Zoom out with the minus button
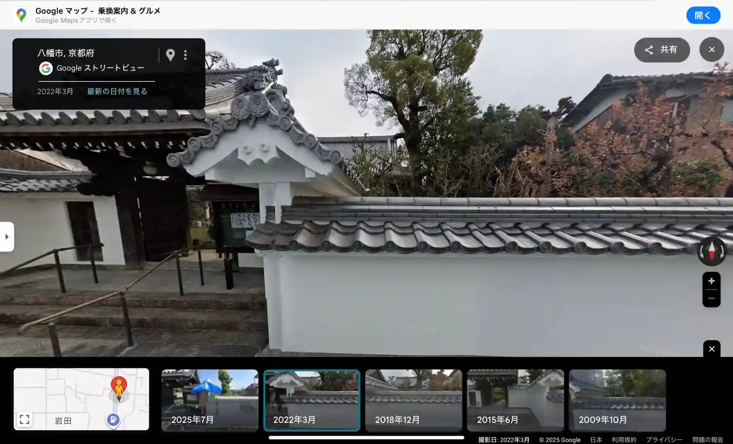The image size is (733, 444). click(x=711, y=298)
